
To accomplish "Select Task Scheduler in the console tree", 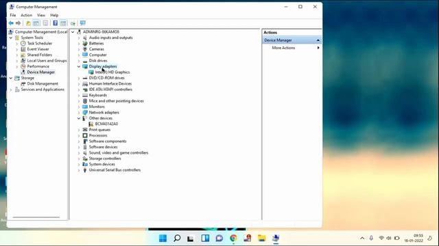I will tap(40, 43).
